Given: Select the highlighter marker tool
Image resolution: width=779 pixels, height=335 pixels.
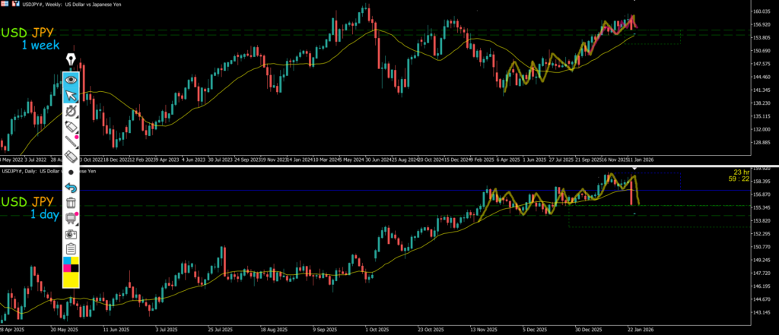Looking at the screenshot, I should coord(71,126).
